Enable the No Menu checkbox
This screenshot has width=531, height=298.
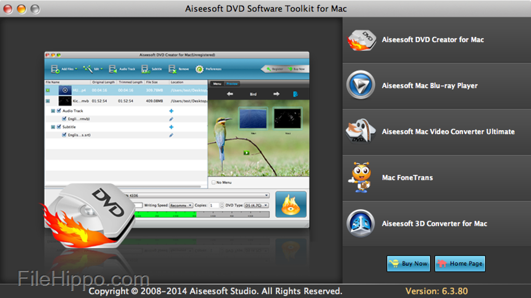pyautogui.click(x=213, y=182)
